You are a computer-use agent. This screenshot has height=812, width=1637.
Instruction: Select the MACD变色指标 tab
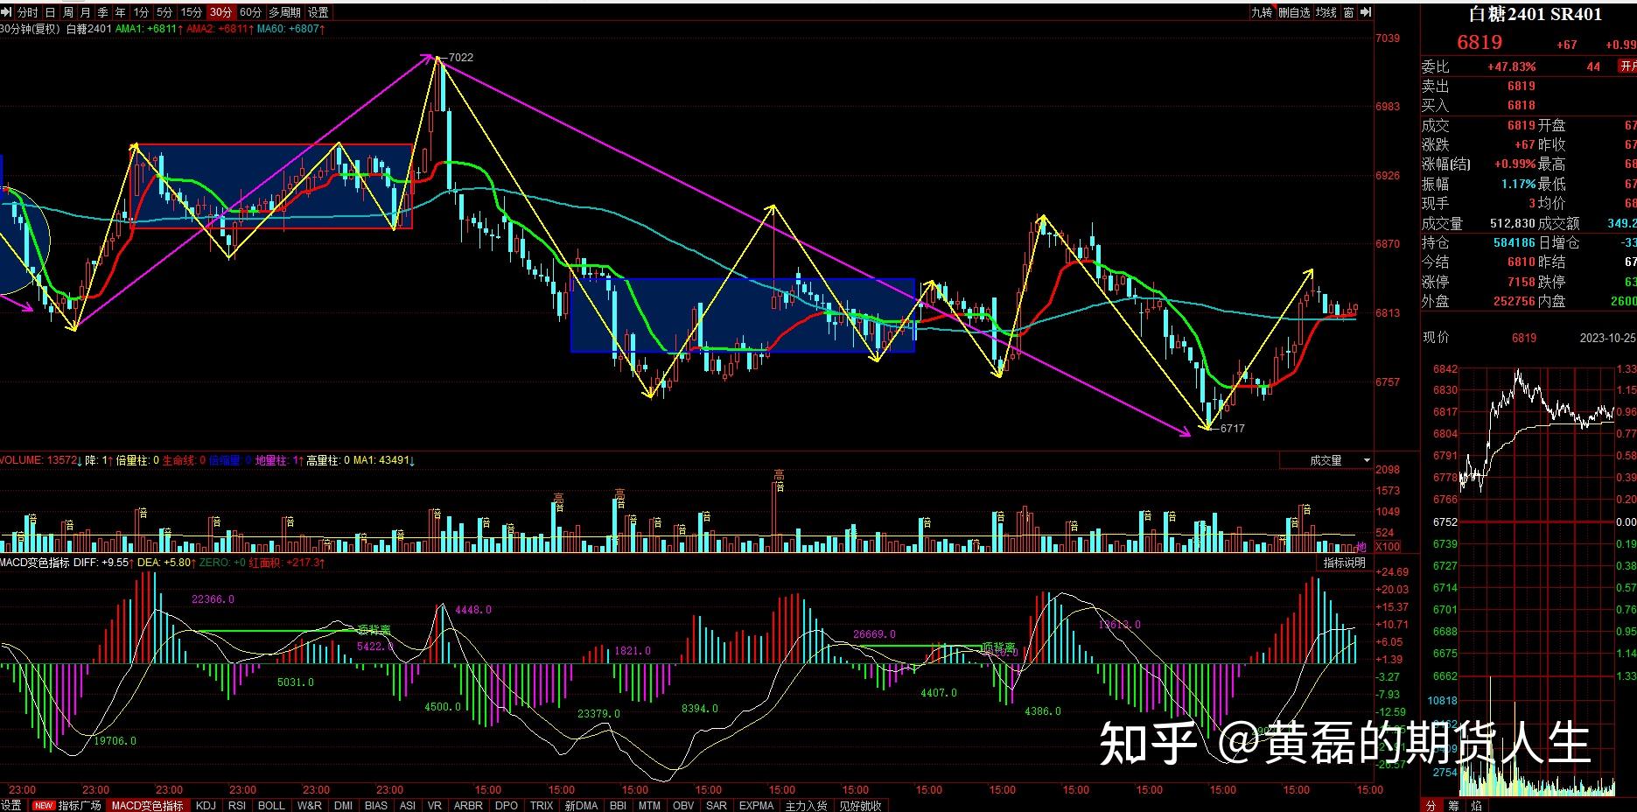coord(147,805)
